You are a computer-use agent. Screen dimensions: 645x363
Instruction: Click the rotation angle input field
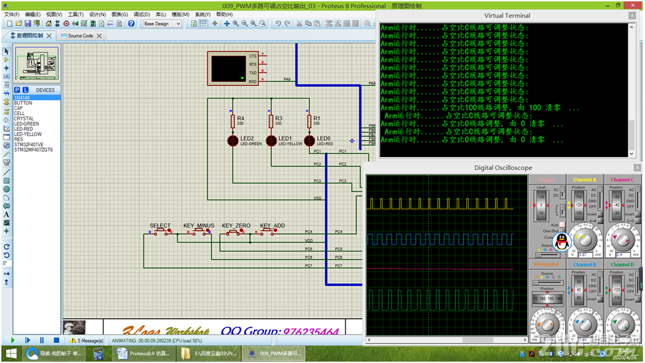click(6, 263)
